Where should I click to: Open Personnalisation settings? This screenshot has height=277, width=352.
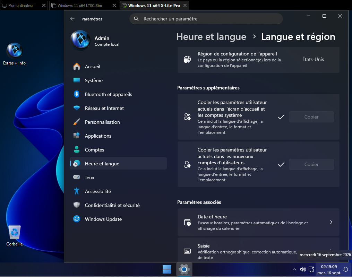(x=118, y=122)
